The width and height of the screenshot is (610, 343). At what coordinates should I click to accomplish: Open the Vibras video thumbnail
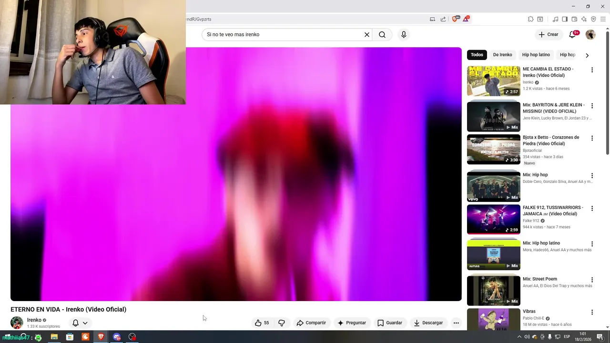[x=494, y=319]
